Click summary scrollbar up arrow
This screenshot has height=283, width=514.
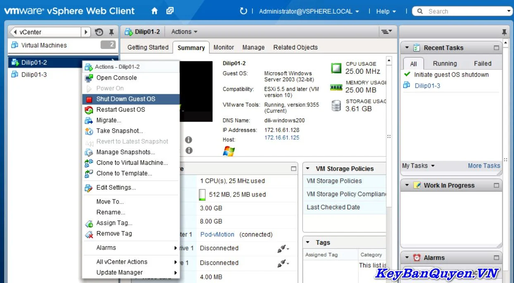click(x=389, y=61)
